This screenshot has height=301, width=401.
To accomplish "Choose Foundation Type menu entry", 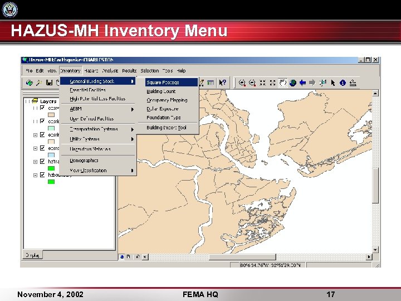I will click(164, 118).
